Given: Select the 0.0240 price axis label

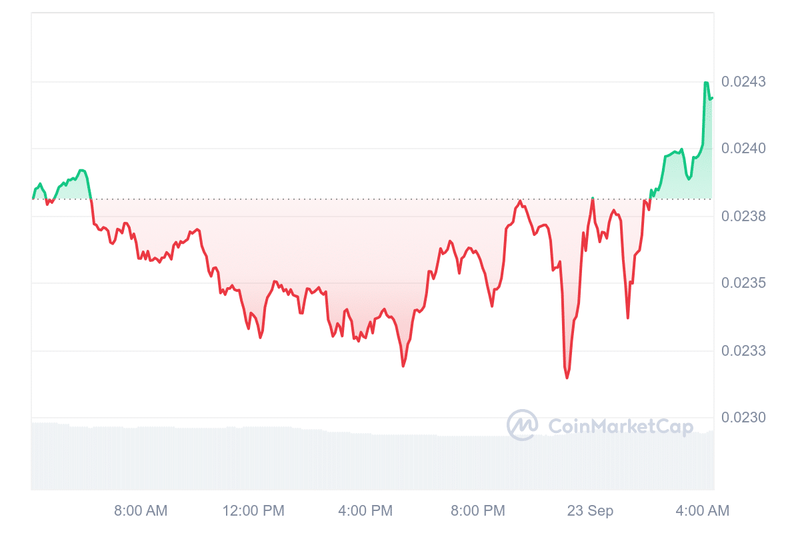Looking at the screenshot, I should click(x=743, y=149).
